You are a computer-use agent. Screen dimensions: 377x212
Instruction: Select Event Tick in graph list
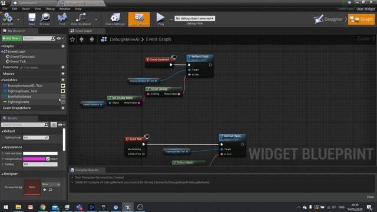tap(18, 61)
